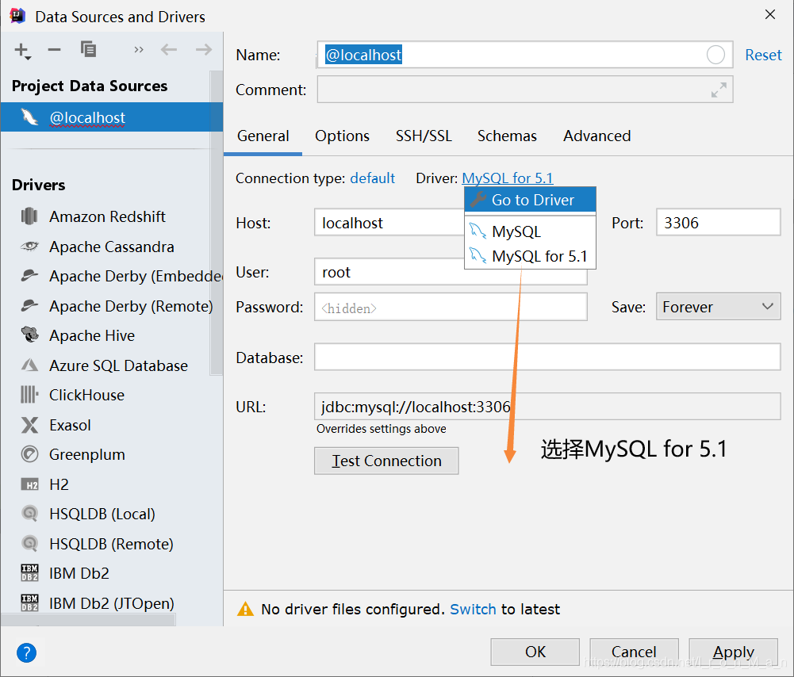Click the URL input field

click(x=547, y=407)
